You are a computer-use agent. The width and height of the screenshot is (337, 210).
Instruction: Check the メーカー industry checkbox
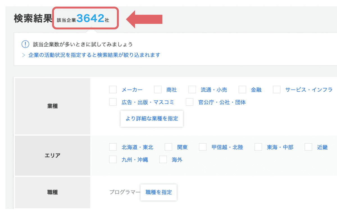coord(113,90)
